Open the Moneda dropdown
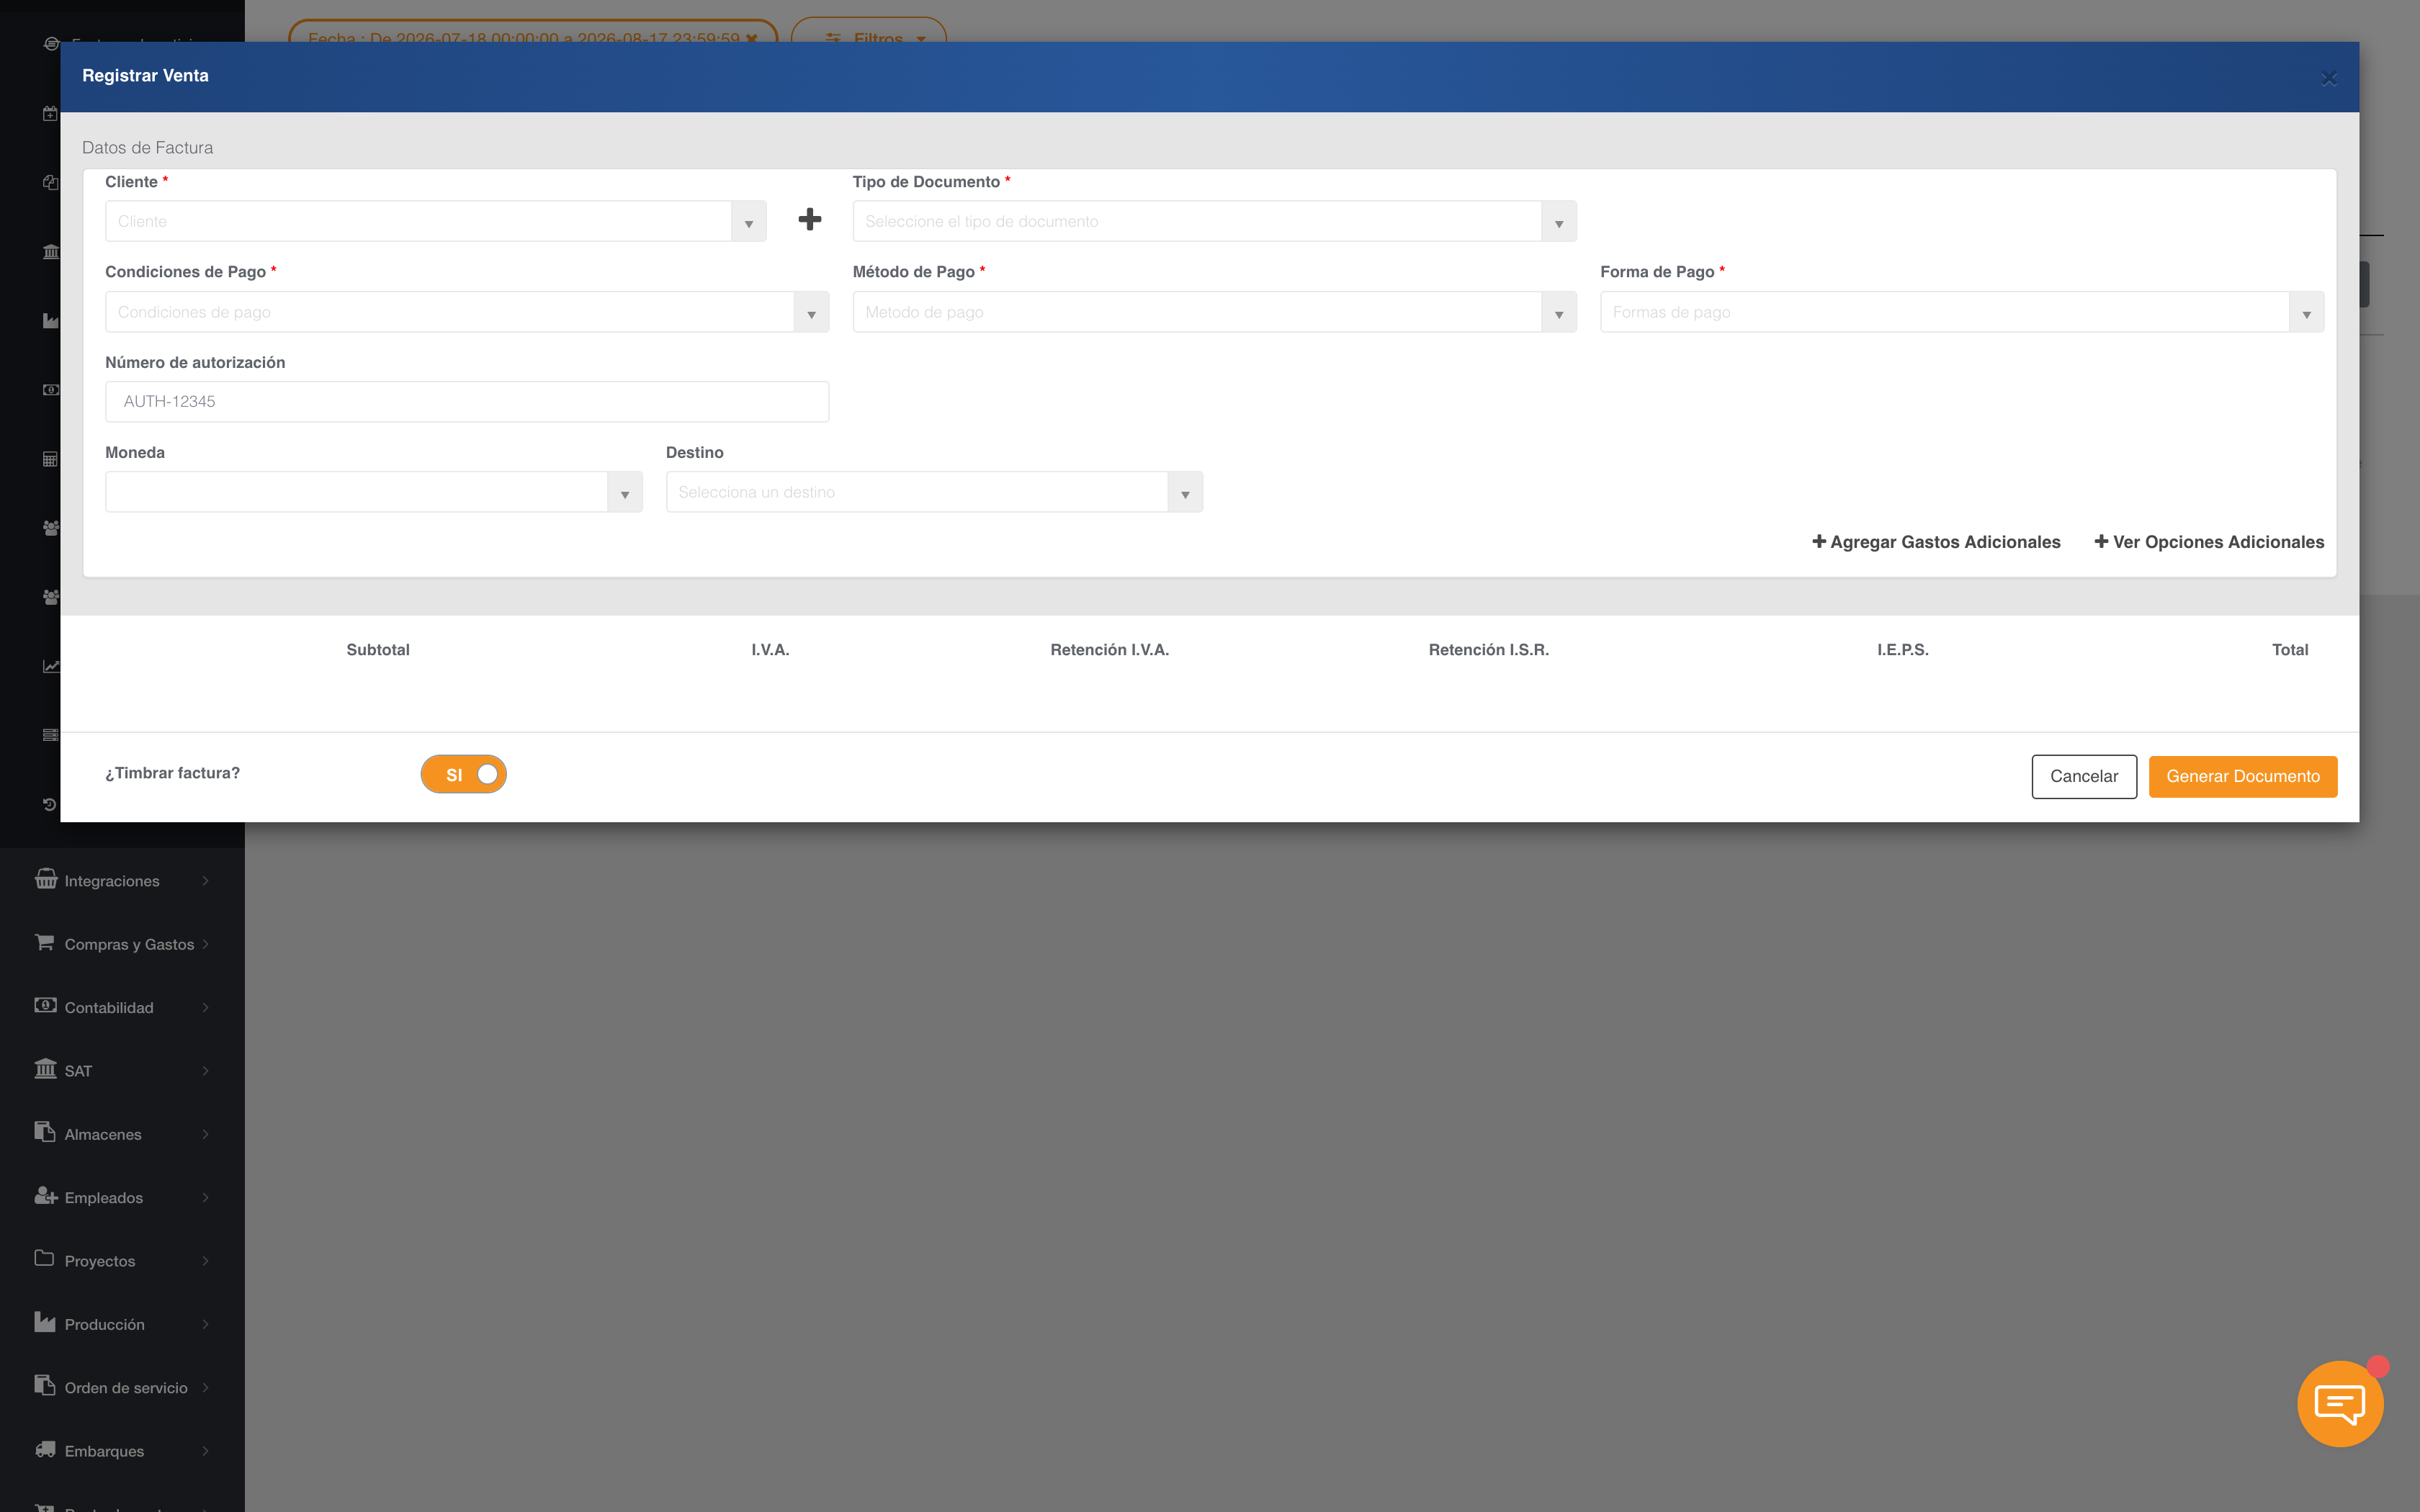2420x1512 pixels. click(374, 492)
